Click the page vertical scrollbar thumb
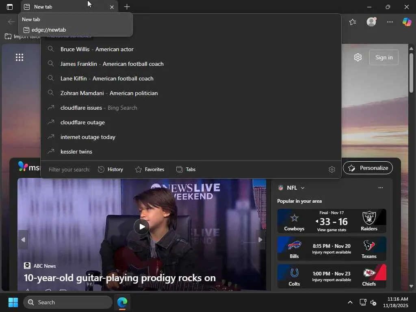 click(x=411, y=73)
